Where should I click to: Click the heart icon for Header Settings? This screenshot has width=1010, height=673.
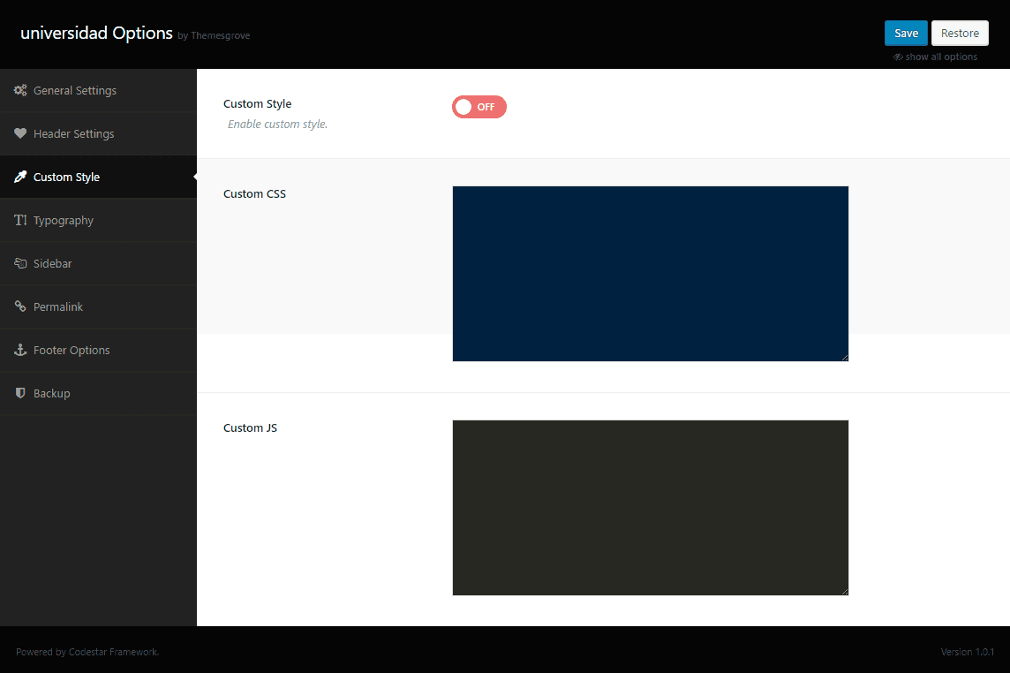[x=20, y=134]
